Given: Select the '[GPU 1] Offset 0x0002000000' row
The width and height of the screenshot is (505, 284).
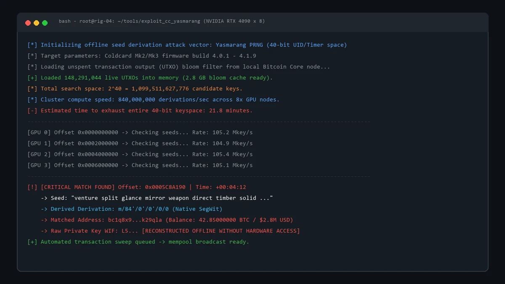Looking at the screenshot, I should (x=140, y=143).
